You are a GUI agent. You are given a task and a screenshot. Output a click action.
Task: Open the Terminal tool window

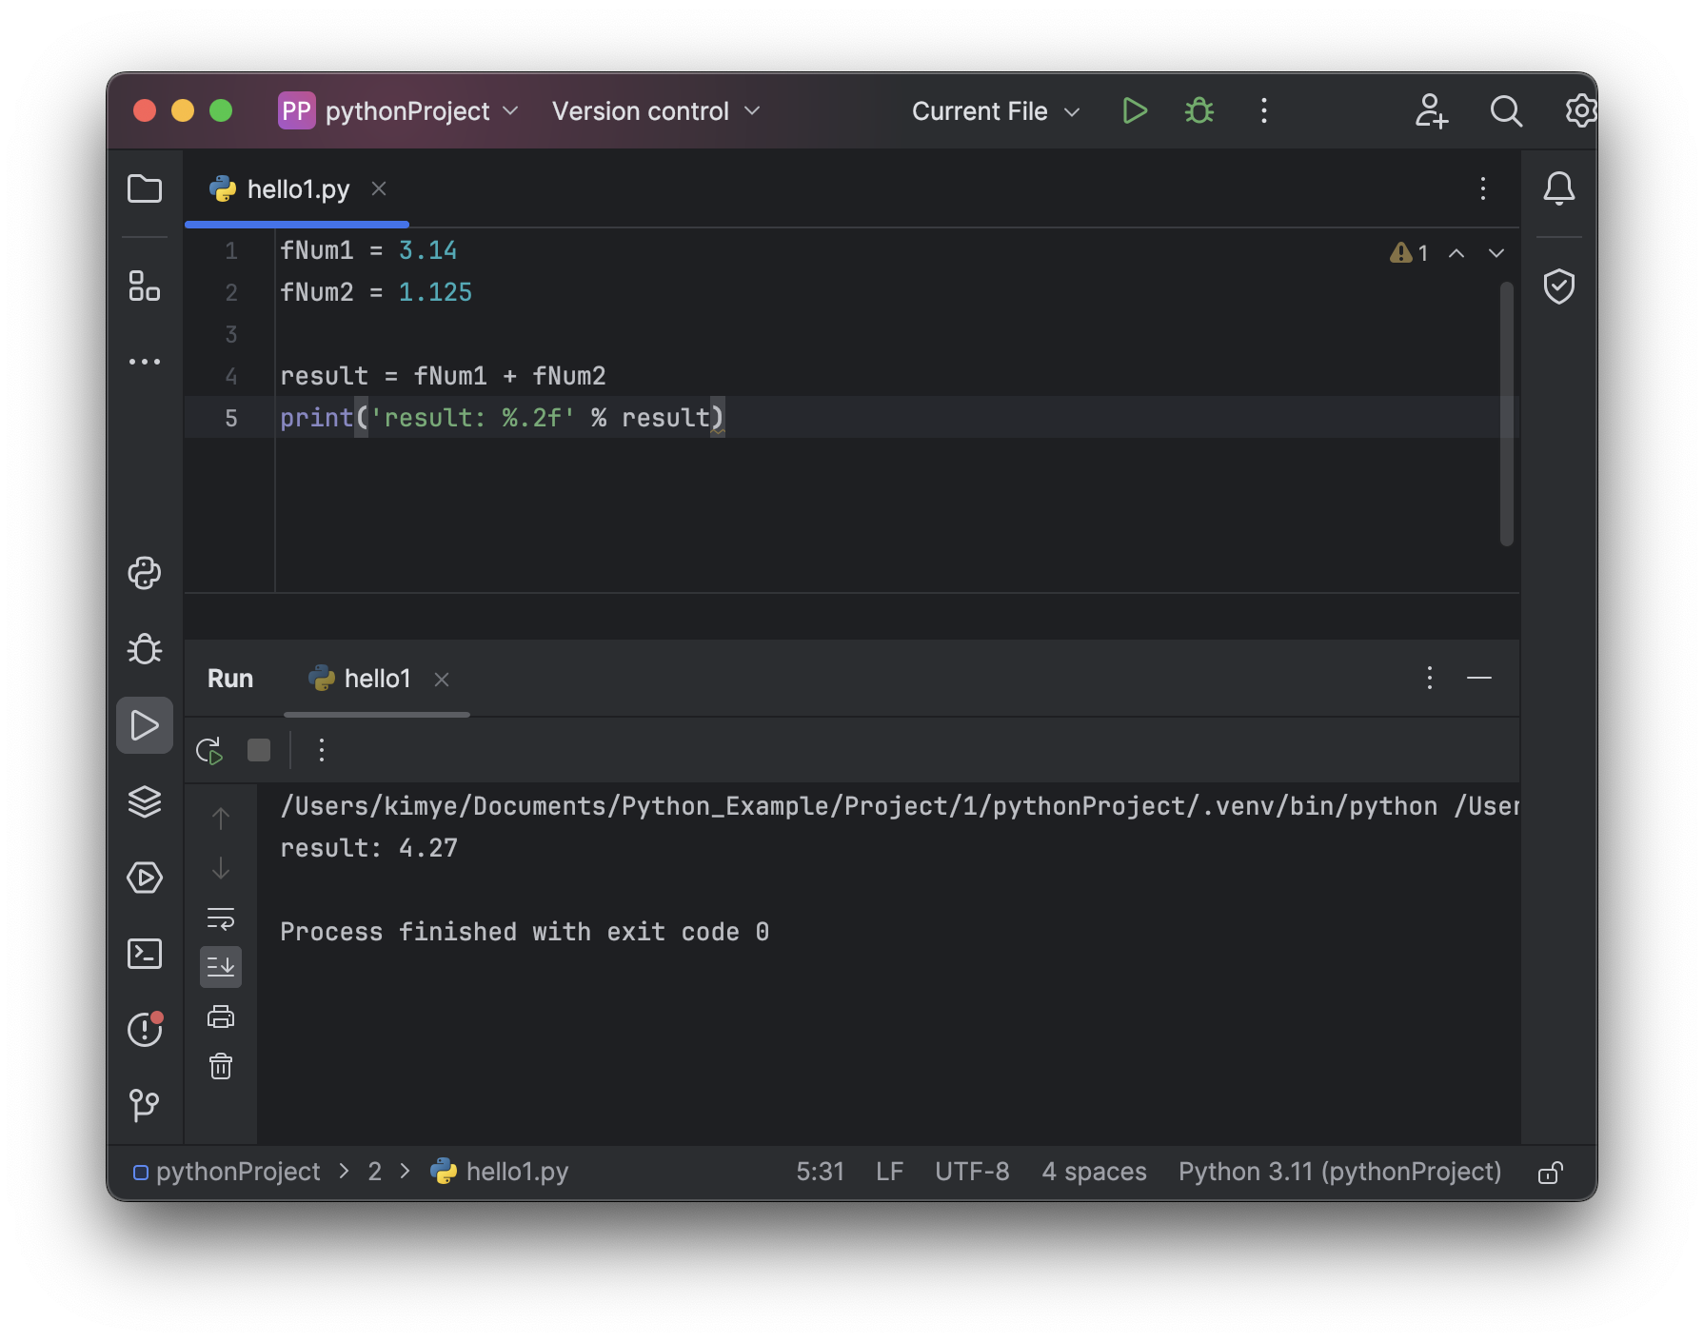click(x=145, y=954)
